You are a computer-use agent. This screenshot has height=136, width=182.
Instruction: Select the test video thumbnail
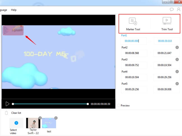pos(49,123)
